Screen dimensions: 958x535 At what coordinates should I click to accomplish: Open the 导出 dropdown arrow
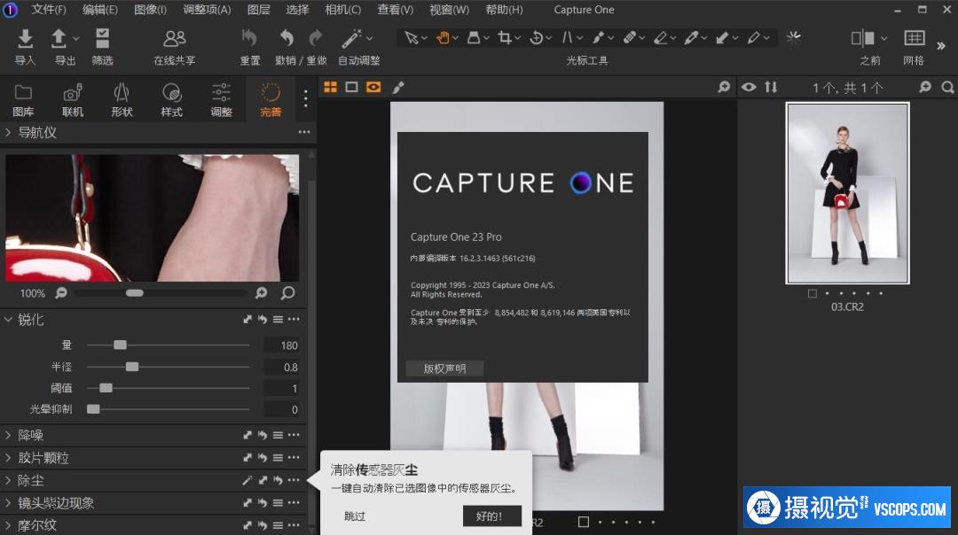[75, 38]
